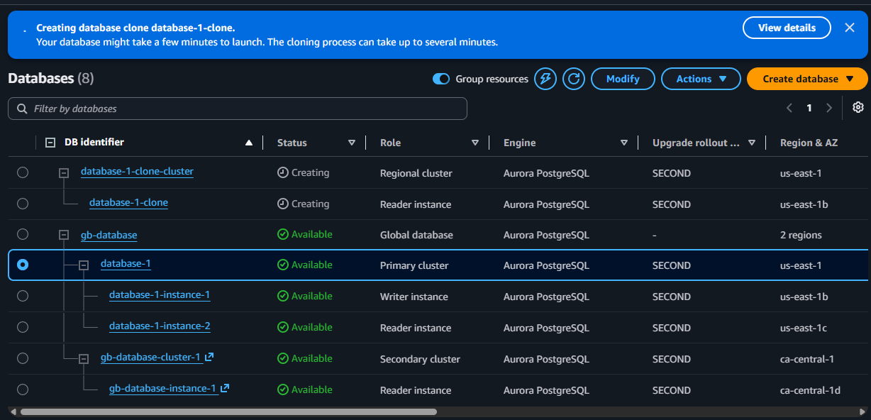Toggle the Group resources switch

point(441,79)
